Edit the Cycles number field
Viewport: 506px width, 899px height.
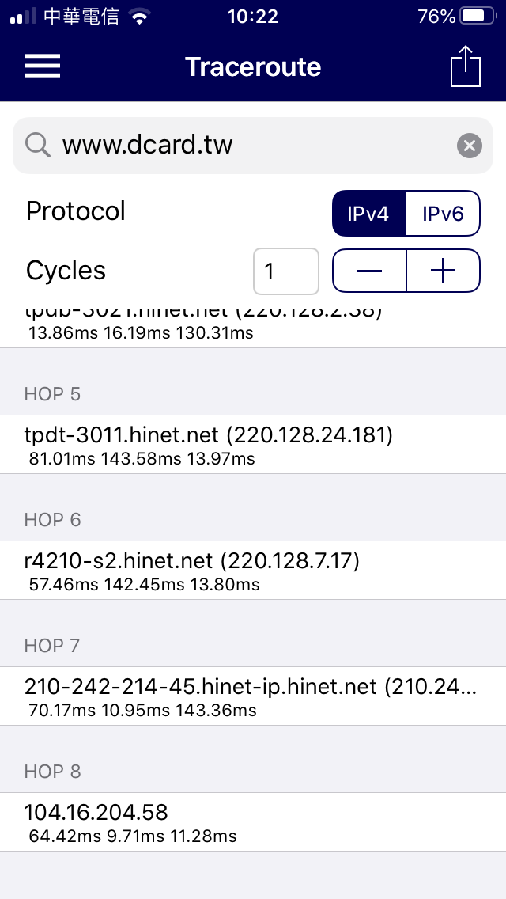coord(286,271)
